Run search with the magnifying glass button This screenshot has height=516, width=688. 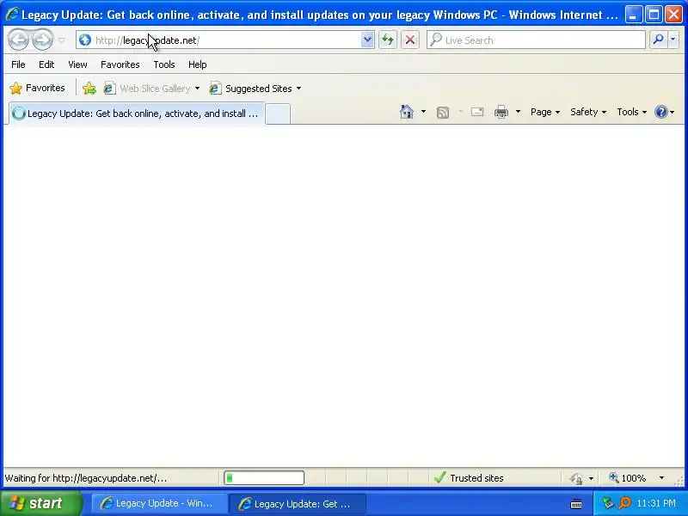point(658,40)
